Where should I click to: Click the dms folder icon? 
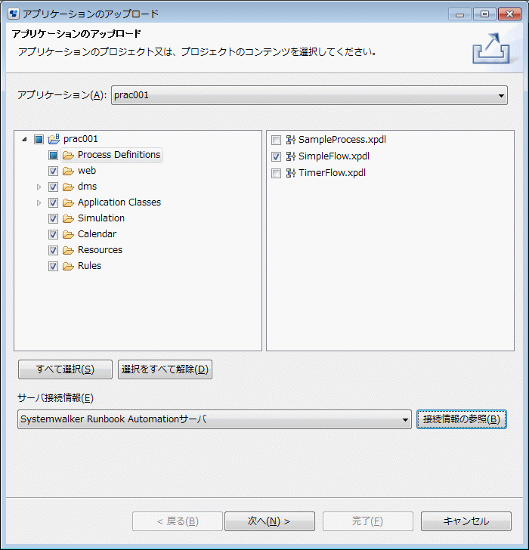coord(68,187)
